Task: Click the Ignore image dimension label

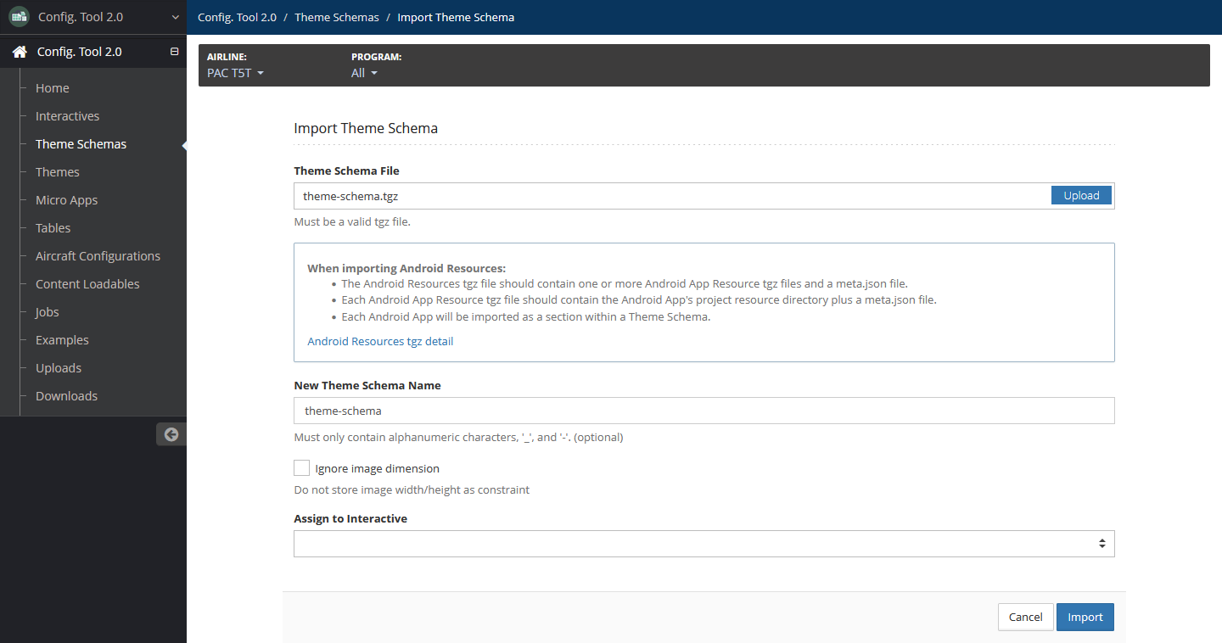Action: (x=378, y=468)
